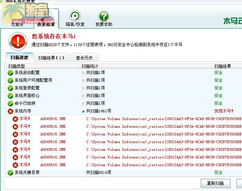Click the 发现木马! result text
The image size is (242, 191).
[x=223, y=111]
